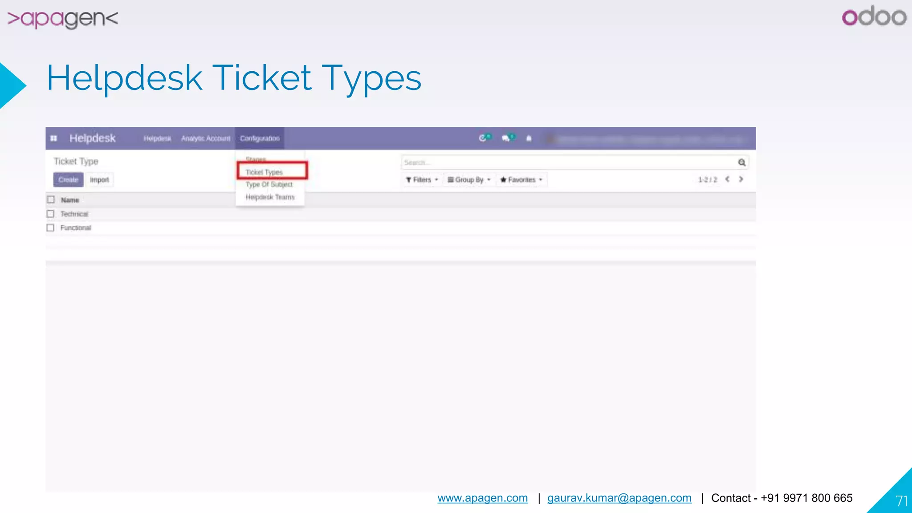Choose Type Of Subject menu entry

click(269, 184)
